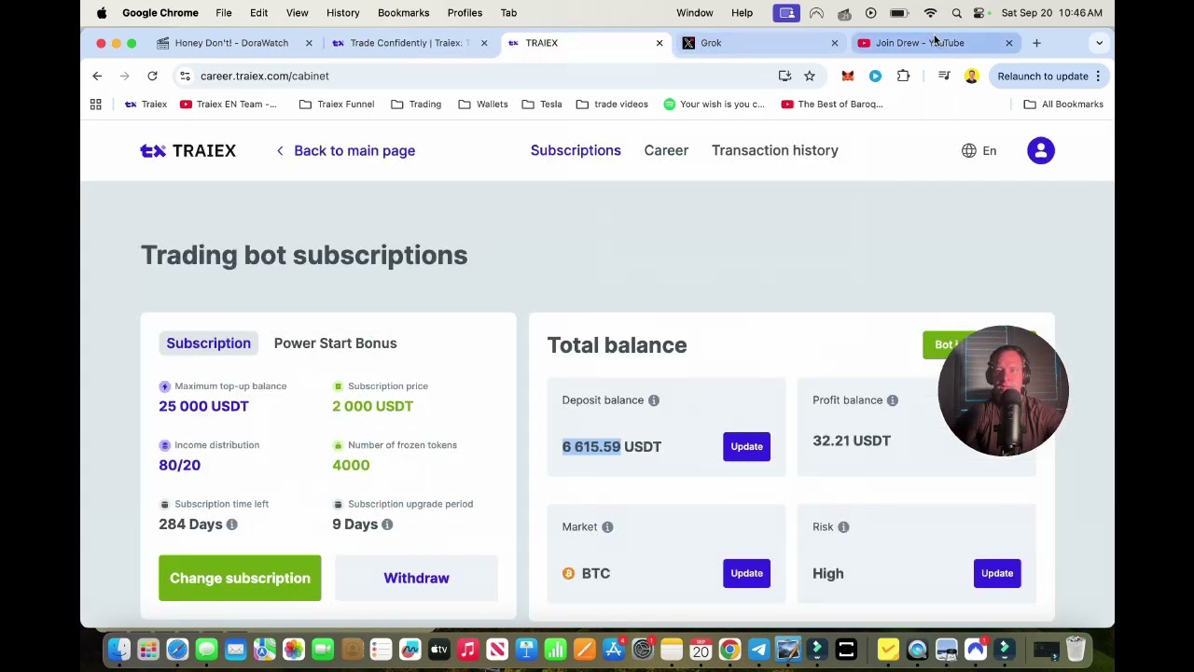The image size is (1194, 672).
Task: Open Spotlight search in menu bar
Action: [956, 13]
